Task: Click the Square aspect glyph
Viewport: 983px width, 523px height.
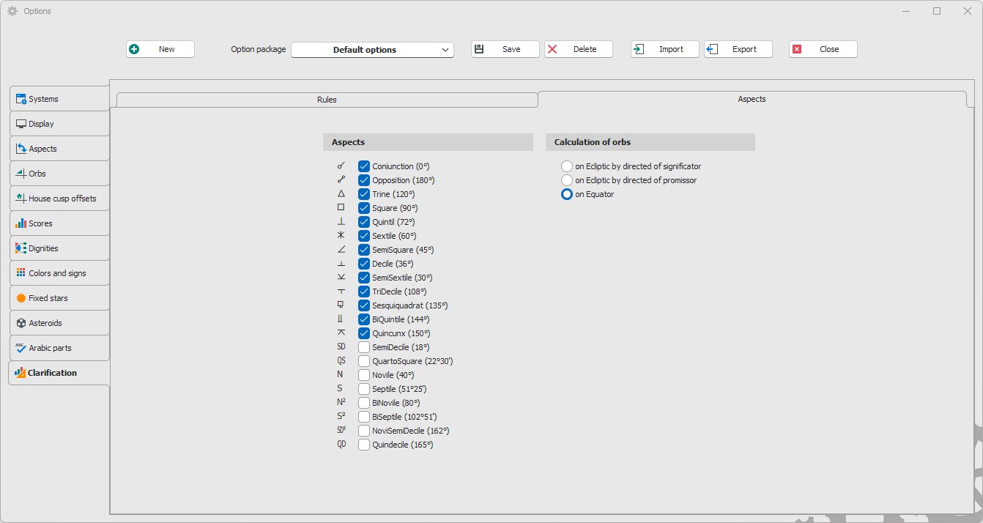Action: [x=341, y=208]
